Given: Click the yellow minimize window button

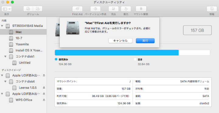Looking at the screenshot, I should 8,2.
